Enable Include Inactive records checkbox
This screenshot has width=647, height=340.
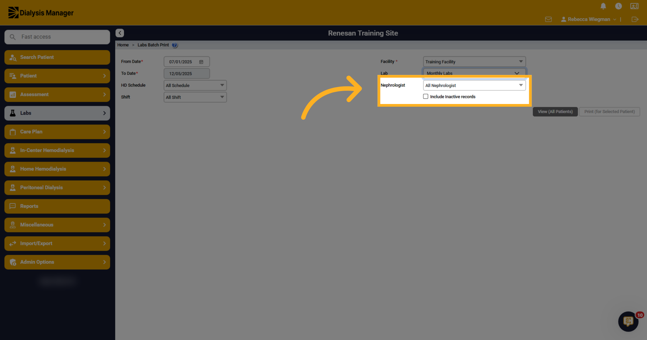point(426,96)
